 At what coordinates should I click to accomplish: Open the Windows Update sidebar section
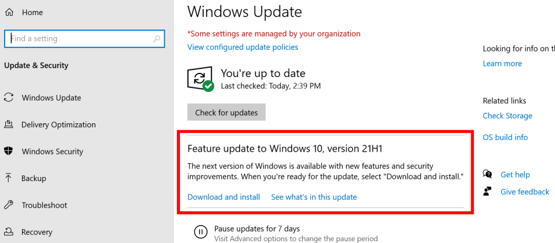click(51, 98)
